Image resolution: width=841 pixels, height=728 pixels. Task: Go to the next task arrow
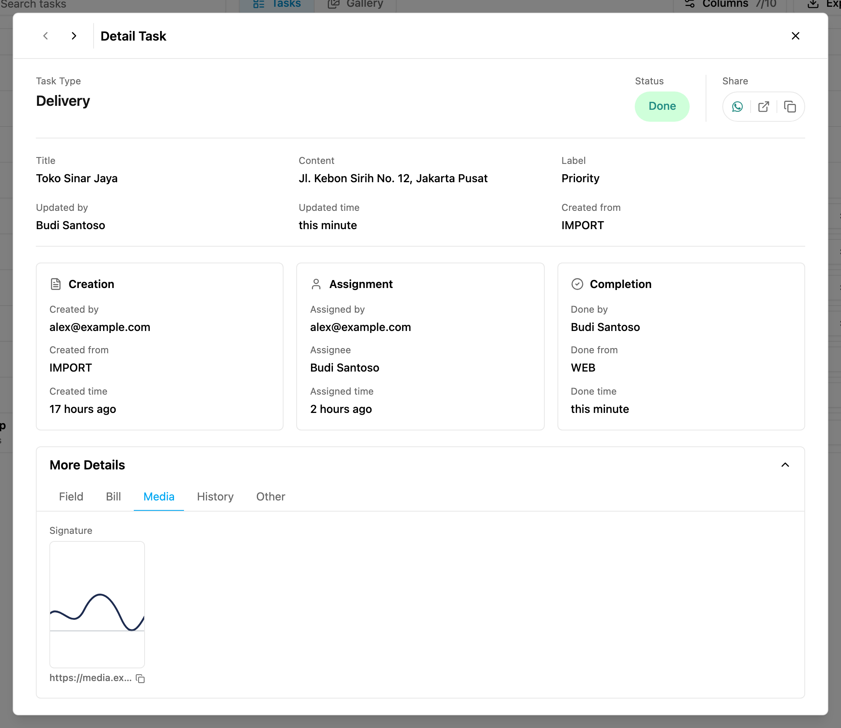(x=74, y=36)
